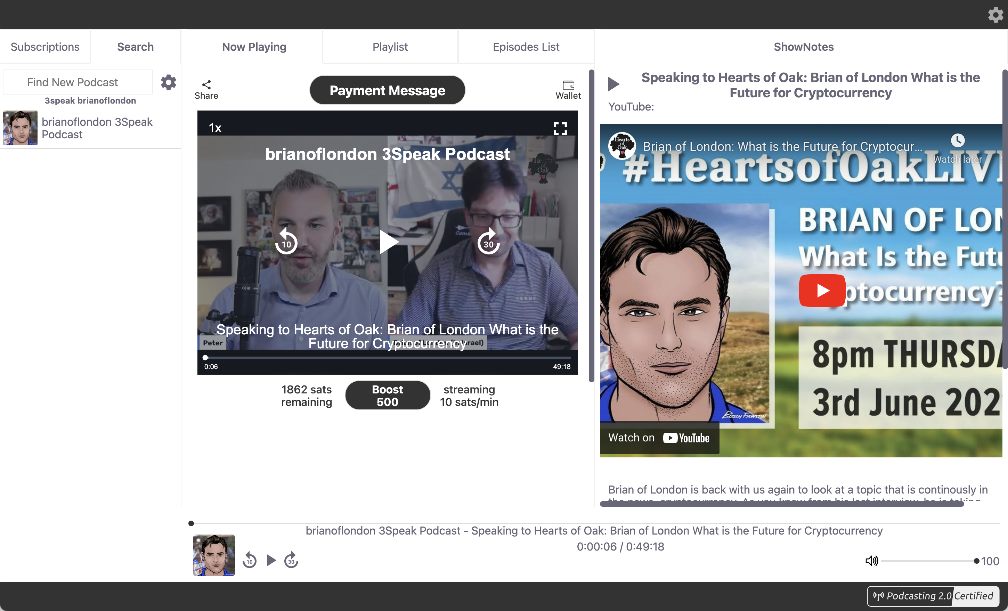The height and width of the screenshot is (611, 1008).
Task: Open the Hearts of Oak channel avatar
Action: (622, 146)
